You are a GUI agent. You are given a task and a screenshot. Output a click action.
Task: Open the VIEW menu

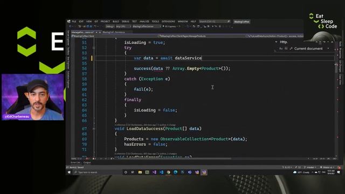point(89,22)
